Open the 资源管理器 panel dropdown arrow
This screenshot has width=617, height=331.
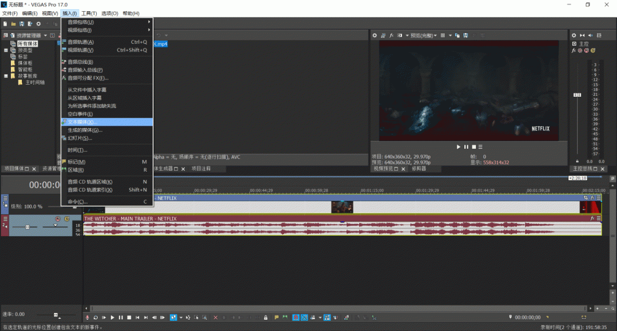45,36
